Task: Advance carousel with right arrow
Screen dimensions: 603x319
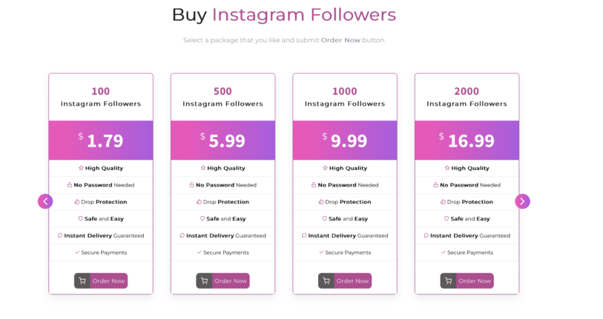Action: tap(522, 201)
